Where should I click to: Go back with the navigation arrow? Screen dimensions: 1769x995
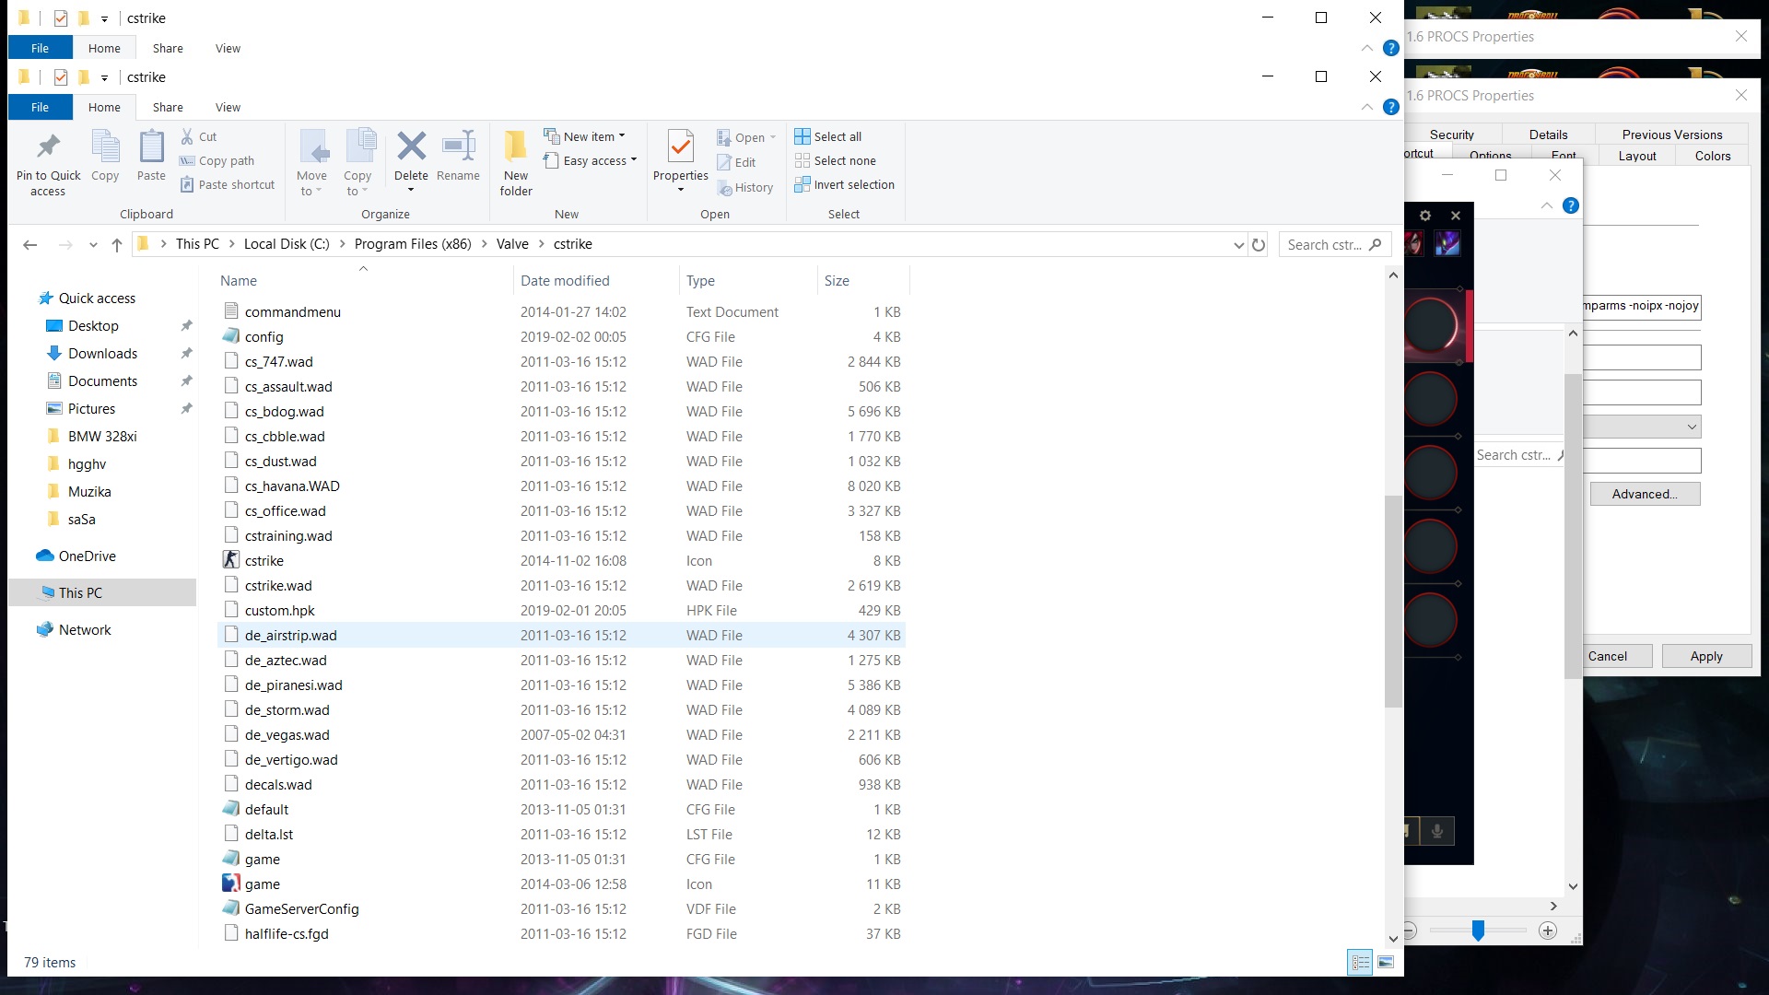pos(29,244)
